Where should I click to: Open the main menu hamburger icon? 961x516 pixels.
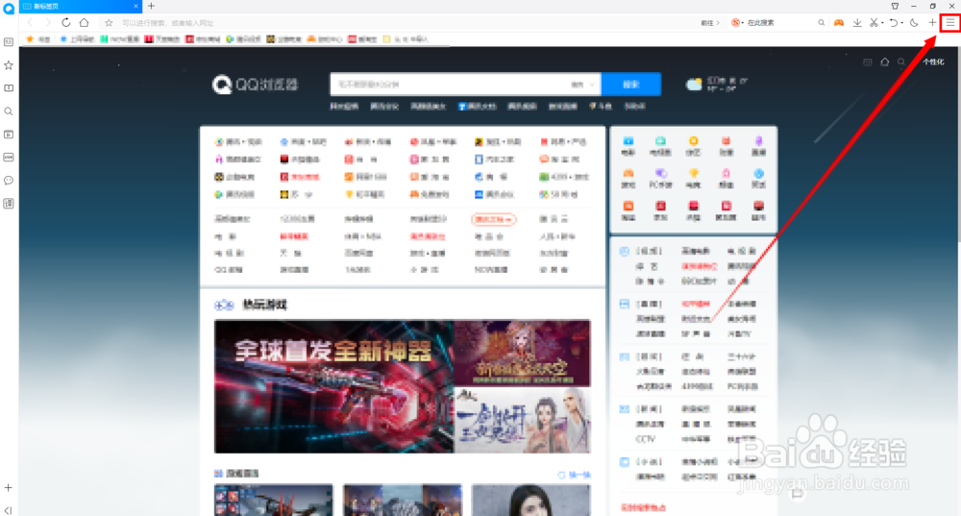950,23
